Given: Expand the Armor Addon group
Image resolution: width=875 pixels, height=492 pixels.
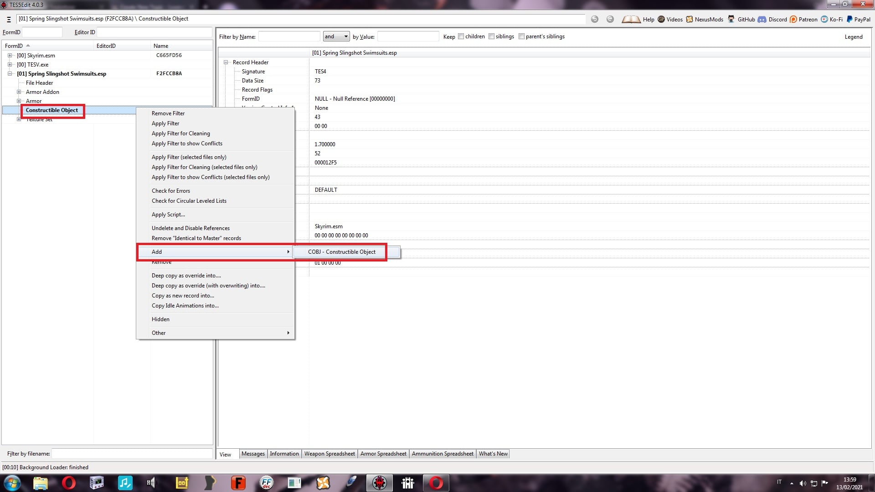Looking at the screenshot, I should 19,92.
